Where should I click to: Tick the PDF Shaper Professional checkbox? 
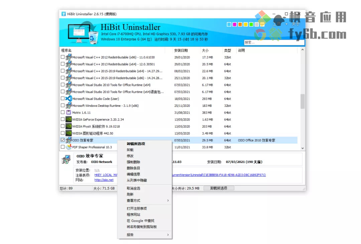coord(63,147)
